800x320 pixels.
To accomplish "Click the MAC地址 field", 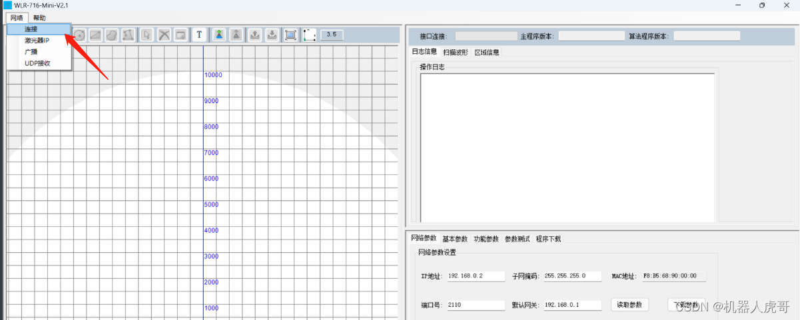I will pyautogui.click(x=673, y=276).
